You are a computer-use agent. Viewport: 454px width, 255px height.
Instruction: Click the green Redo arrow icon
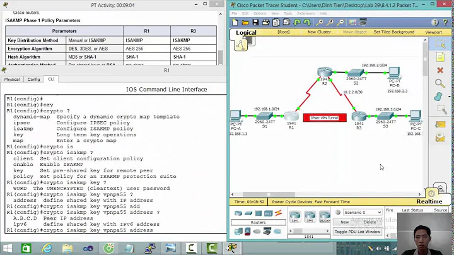pyautogui.click(x=306, y=22)
